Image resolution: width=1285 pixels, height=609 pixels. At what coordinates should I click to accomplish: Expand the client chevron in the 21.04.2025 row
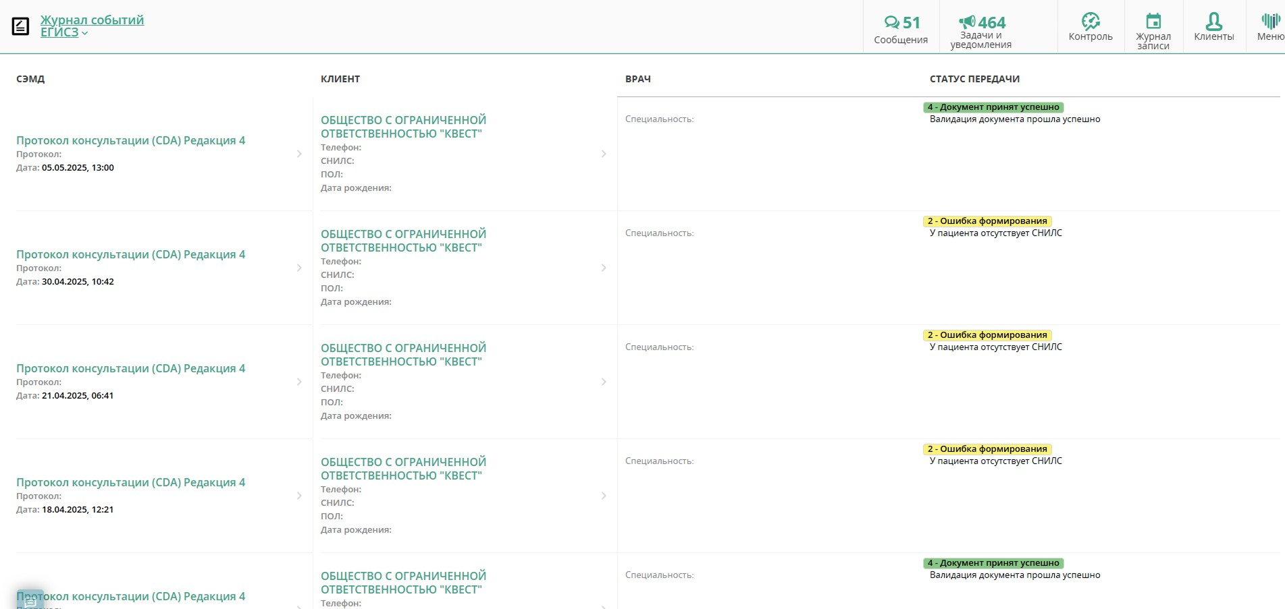click(x=604, y=382)
